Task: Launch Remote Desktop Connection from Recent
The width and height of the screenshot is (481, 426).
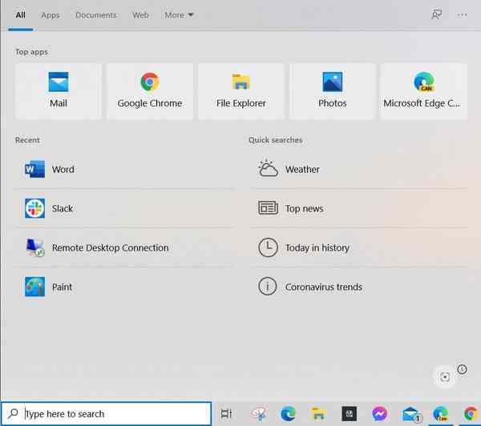Action: coord(124,247)
